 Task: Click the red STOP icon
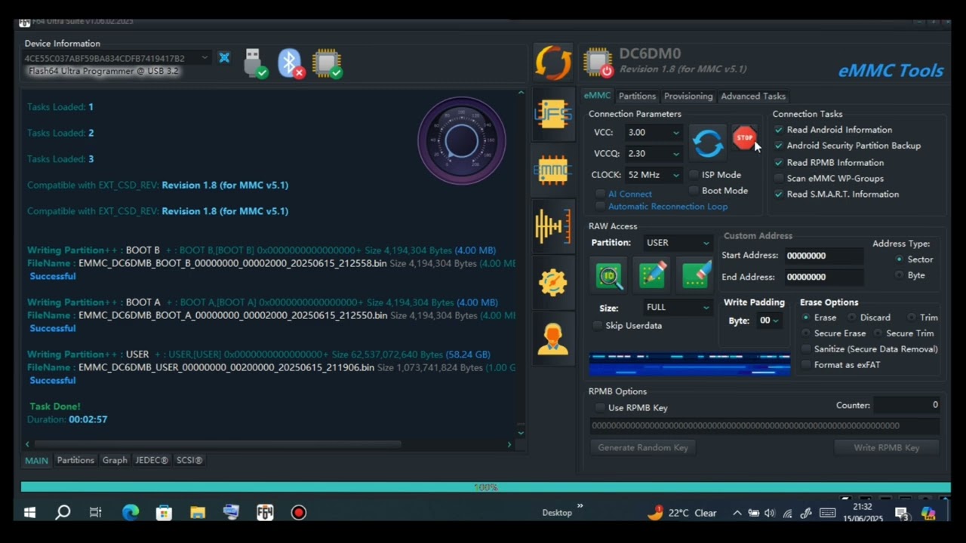click(x=744, y=138)
